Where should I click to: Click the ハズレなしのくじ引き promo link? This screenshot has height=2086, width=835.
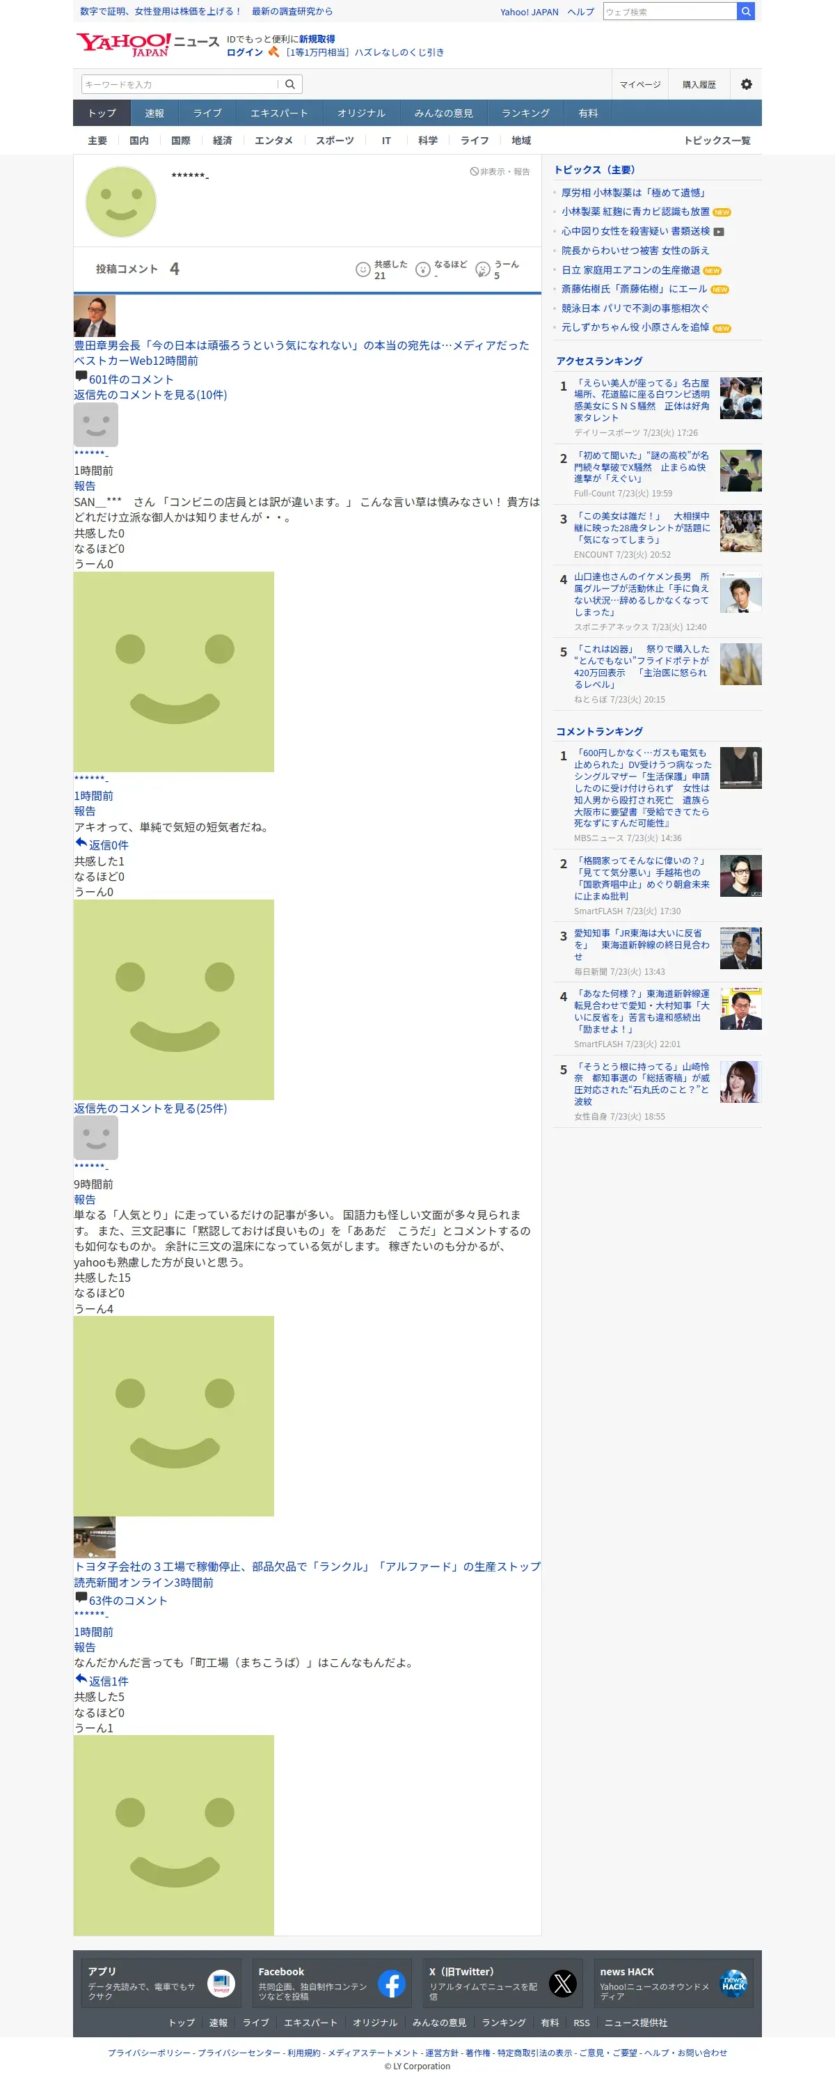click(364, 53)
